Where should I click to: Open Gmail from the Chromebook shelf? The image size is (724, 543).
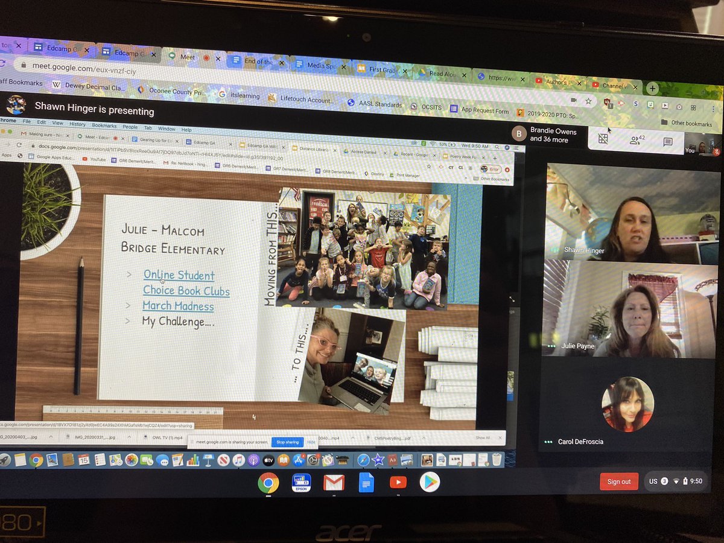pyautogui.click(x=334, y=483)
